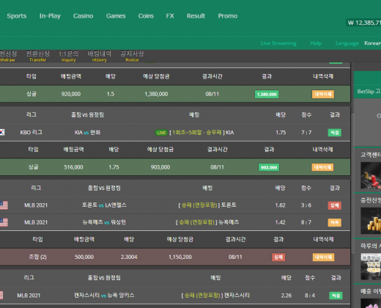Click the 토론토 vs LA엔젤스 match text

pos(104,205)
